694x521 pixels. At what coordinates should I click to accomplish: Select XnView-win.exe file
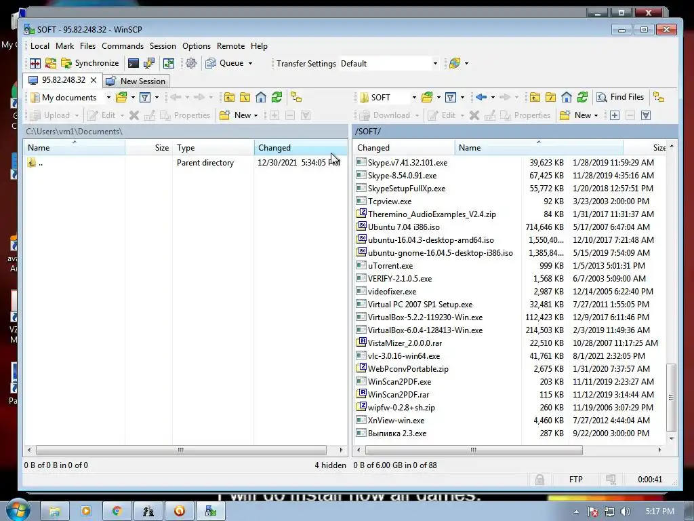pos(396,421)
